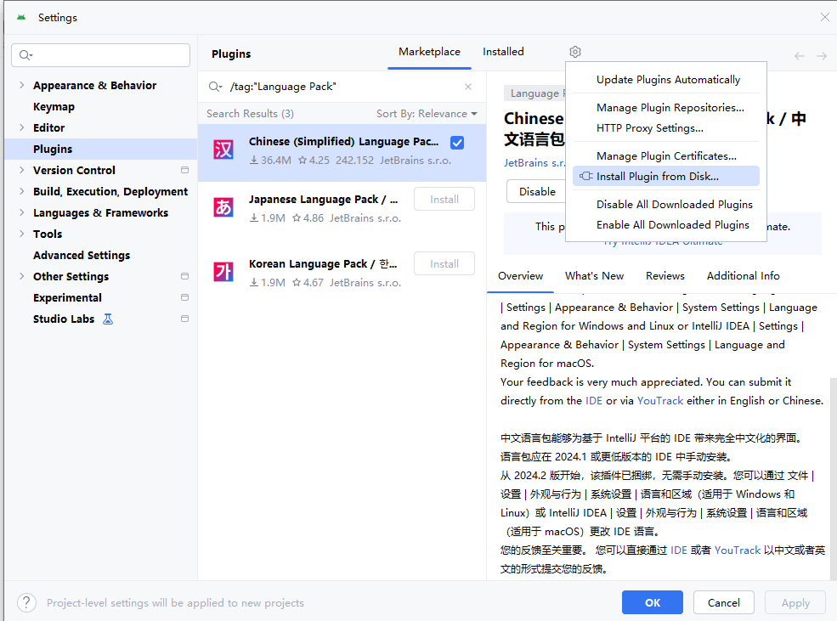Click the Japanese Language Pack plugin icon
The image size is (837, 621).
tap(222, 206)
